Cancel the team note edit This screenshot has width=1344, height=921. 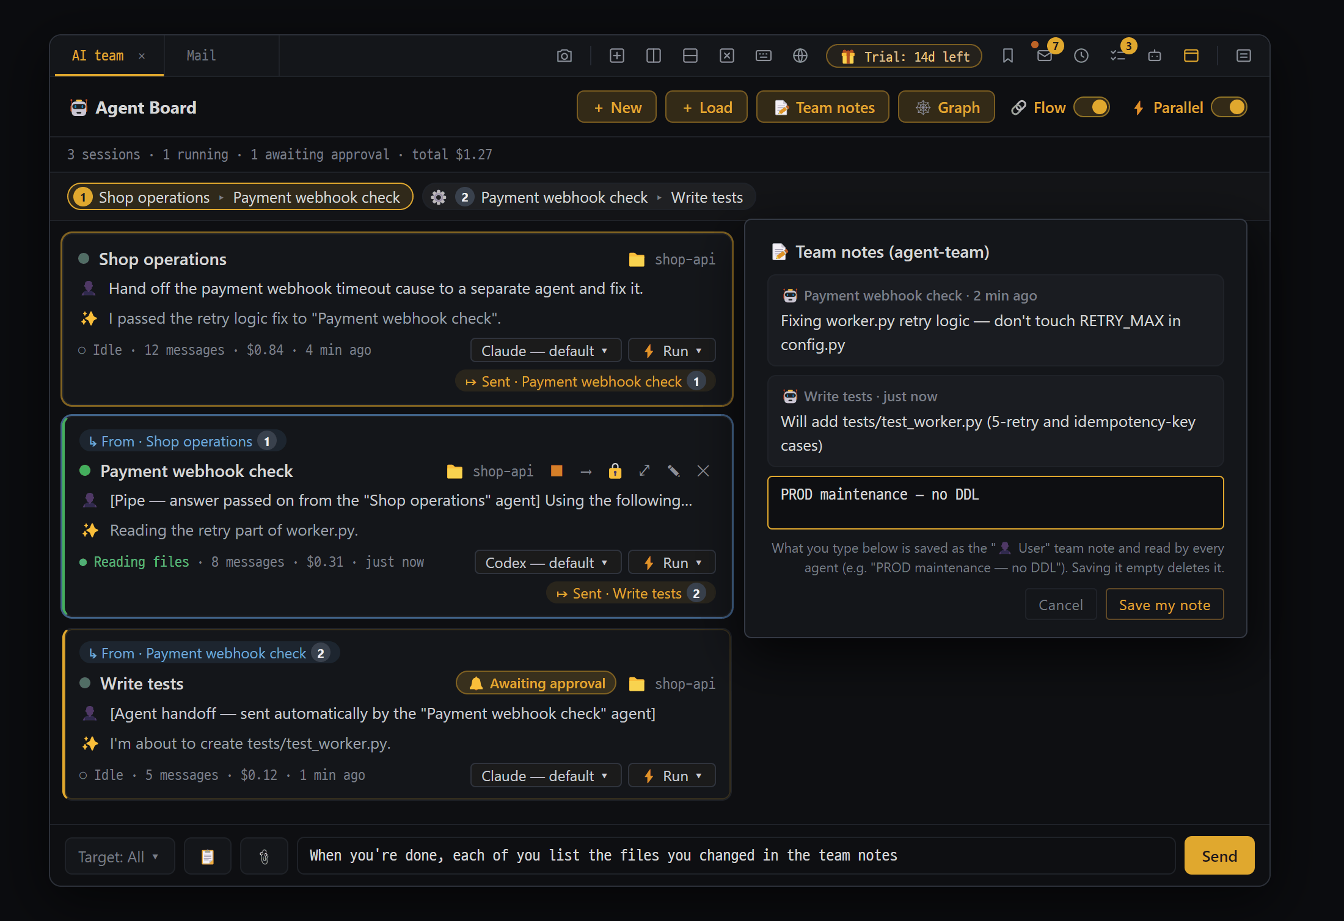click(1061, 605)
